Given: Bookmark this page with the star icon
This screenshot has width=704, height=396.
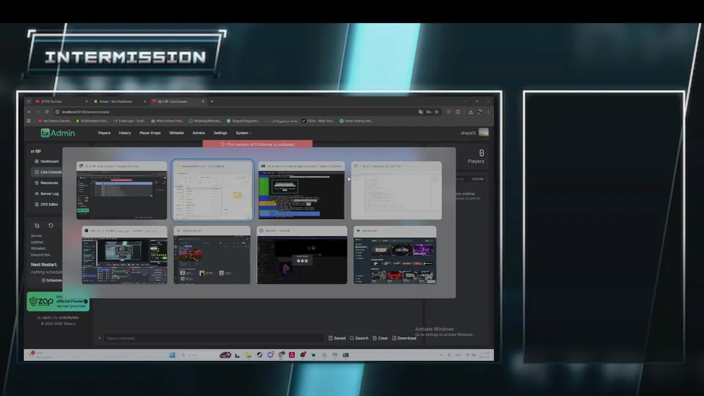Looking at the screenshot, I should [x=437, y=112].
